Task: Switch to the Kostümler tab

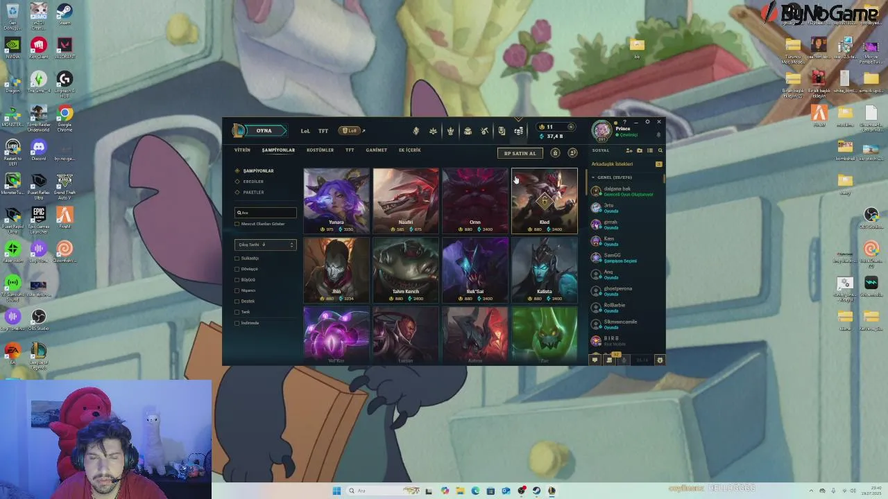Action: 320,150
